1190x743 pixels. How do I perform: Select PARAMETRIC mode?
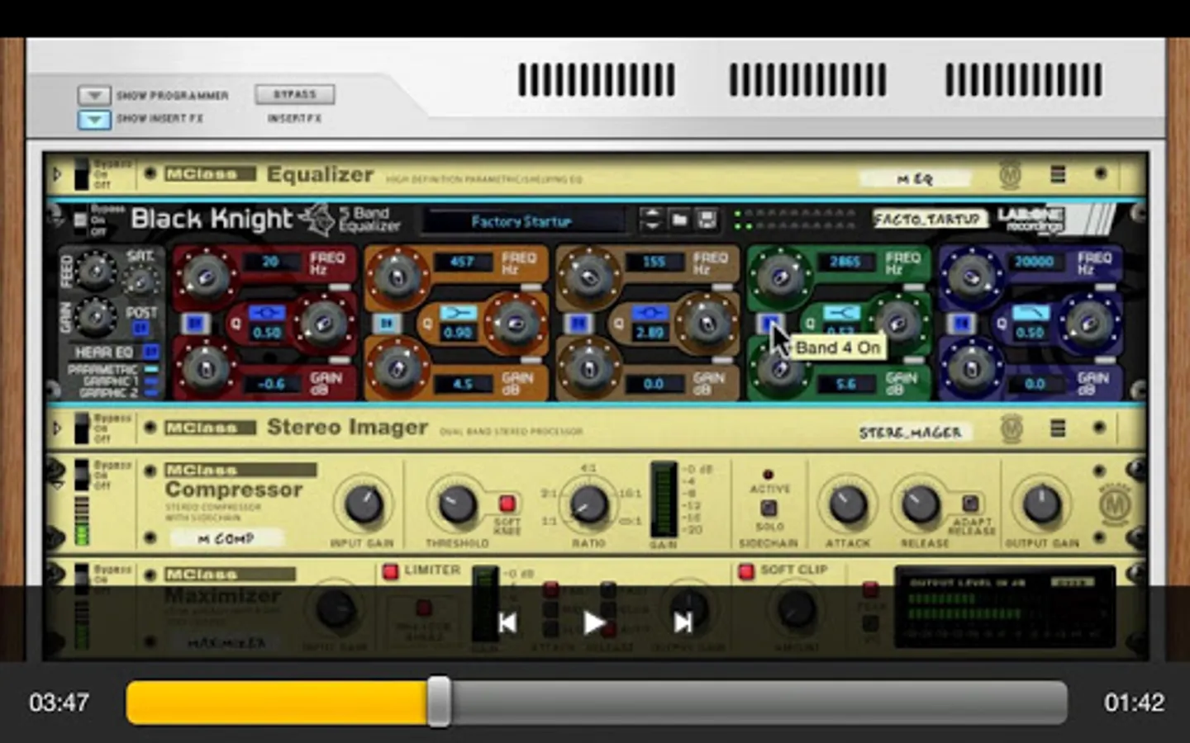(152, 370)
